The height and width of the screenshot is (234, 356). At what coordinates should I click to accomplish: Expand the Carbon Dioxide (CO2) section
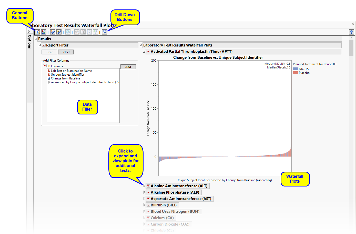coord(144,224)
